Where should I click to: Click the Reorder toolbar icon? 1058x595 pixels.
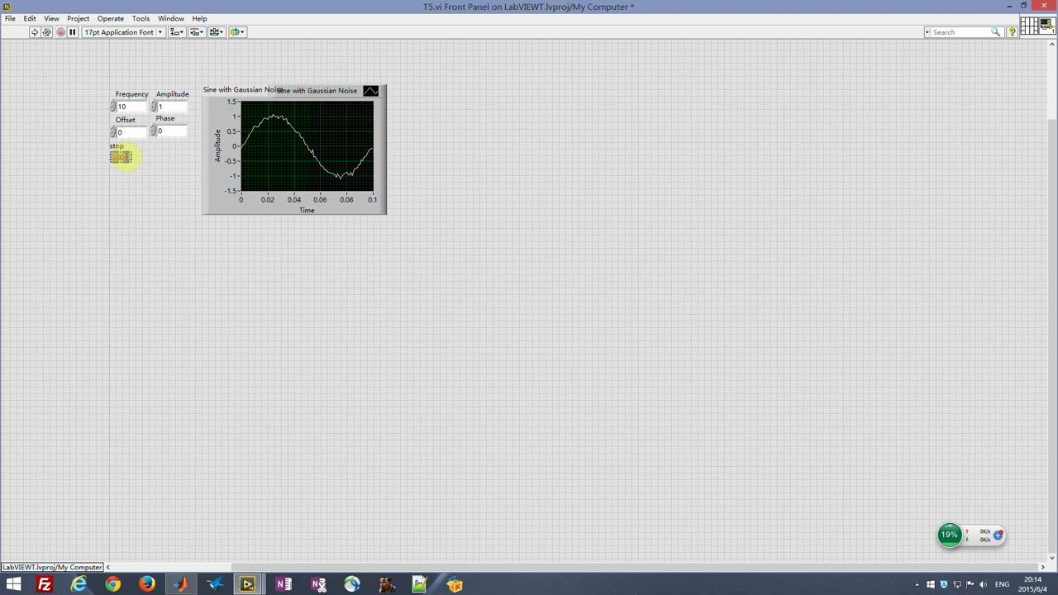238,31
